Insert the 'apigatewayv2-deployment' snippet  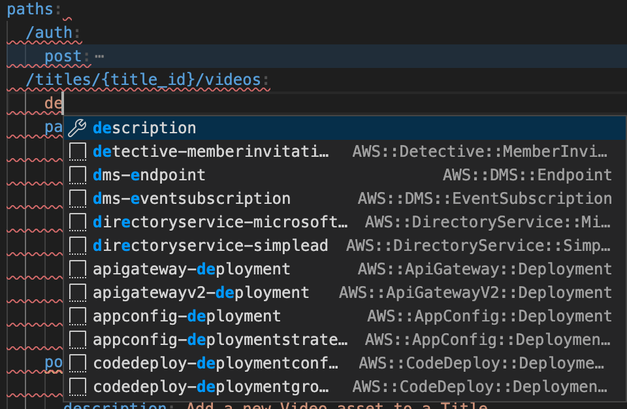coord(345,293)
